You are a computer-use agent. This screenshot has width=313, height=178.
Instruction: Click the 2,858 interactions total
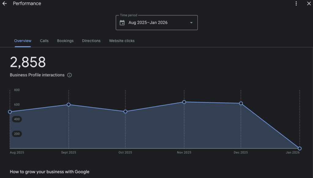click(28, 62)
